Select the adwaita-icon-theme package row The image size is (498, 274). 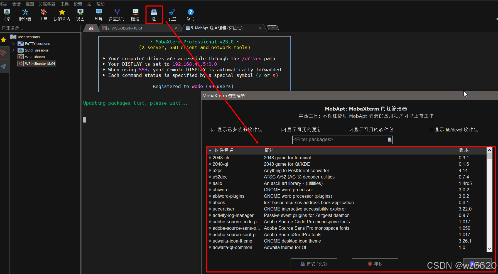[347, 241]
